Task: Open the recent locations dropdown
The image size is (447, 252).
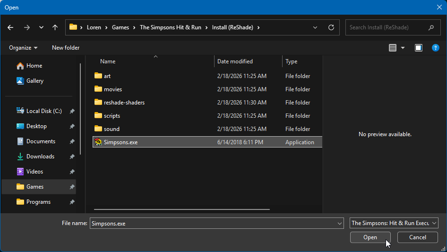Action: click(x=41, y=27)
